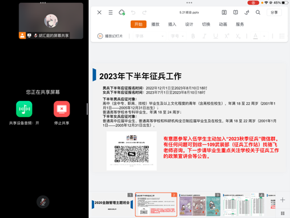290x218 pixels.
Task: Open the 插入 tab
Action: (x=172, y=24)
